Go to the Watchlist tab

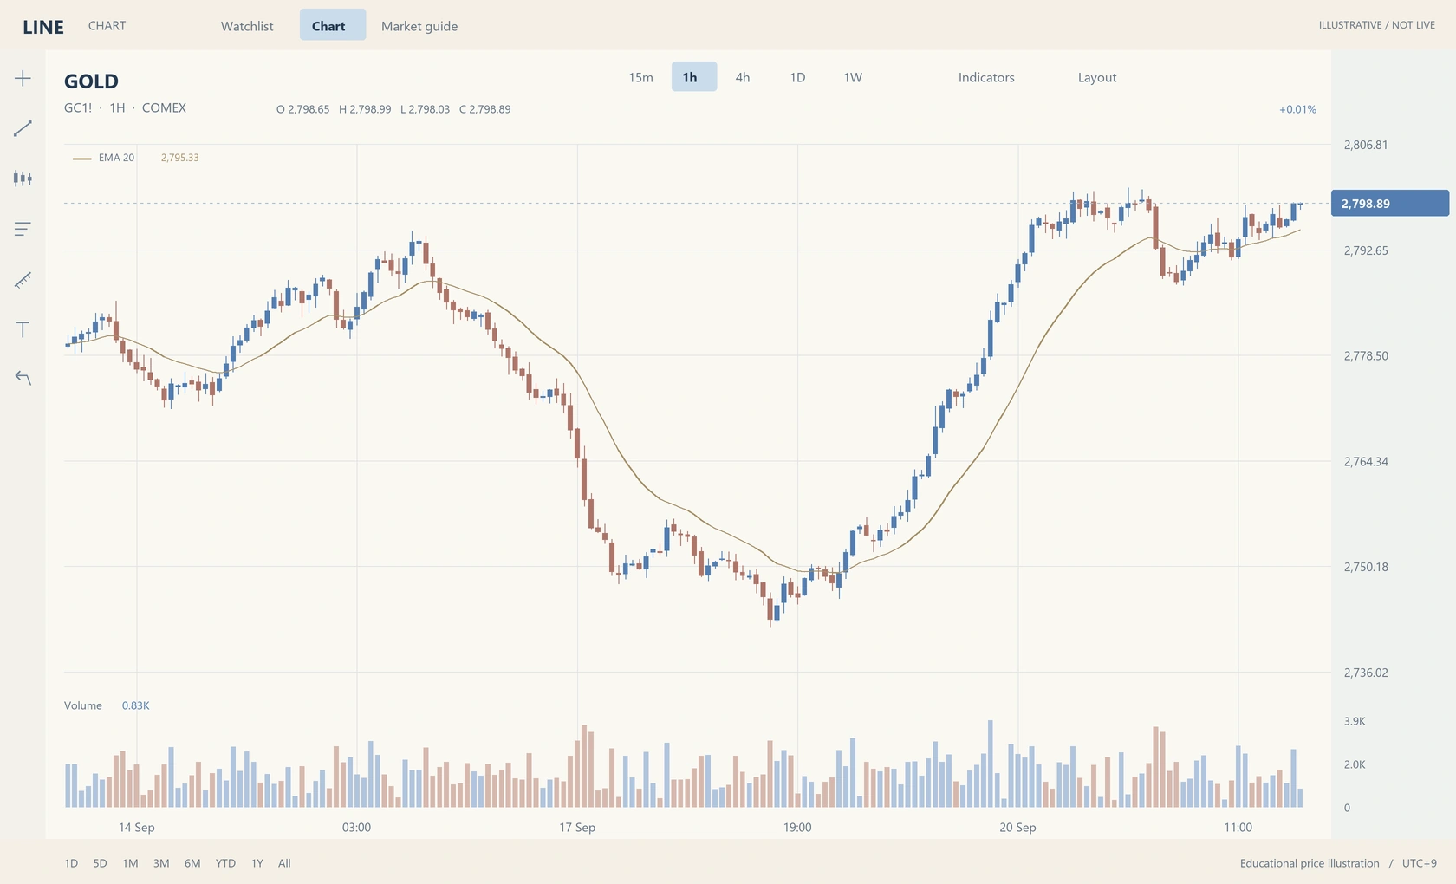point(247,26)
